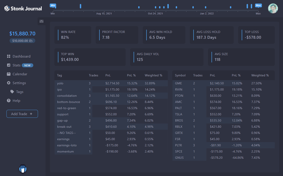Click the Tags label icon
This screenshot has height=176, width=283.
pyautogui.click(x=12, y=92)
